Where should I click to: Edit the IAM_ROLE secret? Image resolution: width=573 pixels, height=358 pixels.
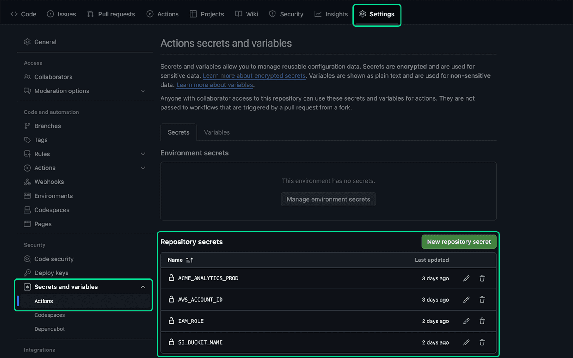466,321
